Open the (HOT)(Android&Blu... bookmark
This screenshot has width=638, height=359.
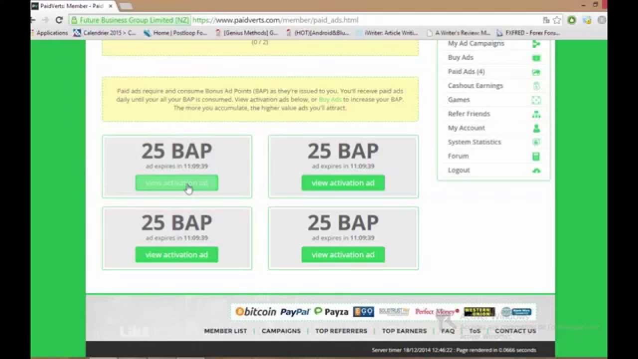point(318,33)
